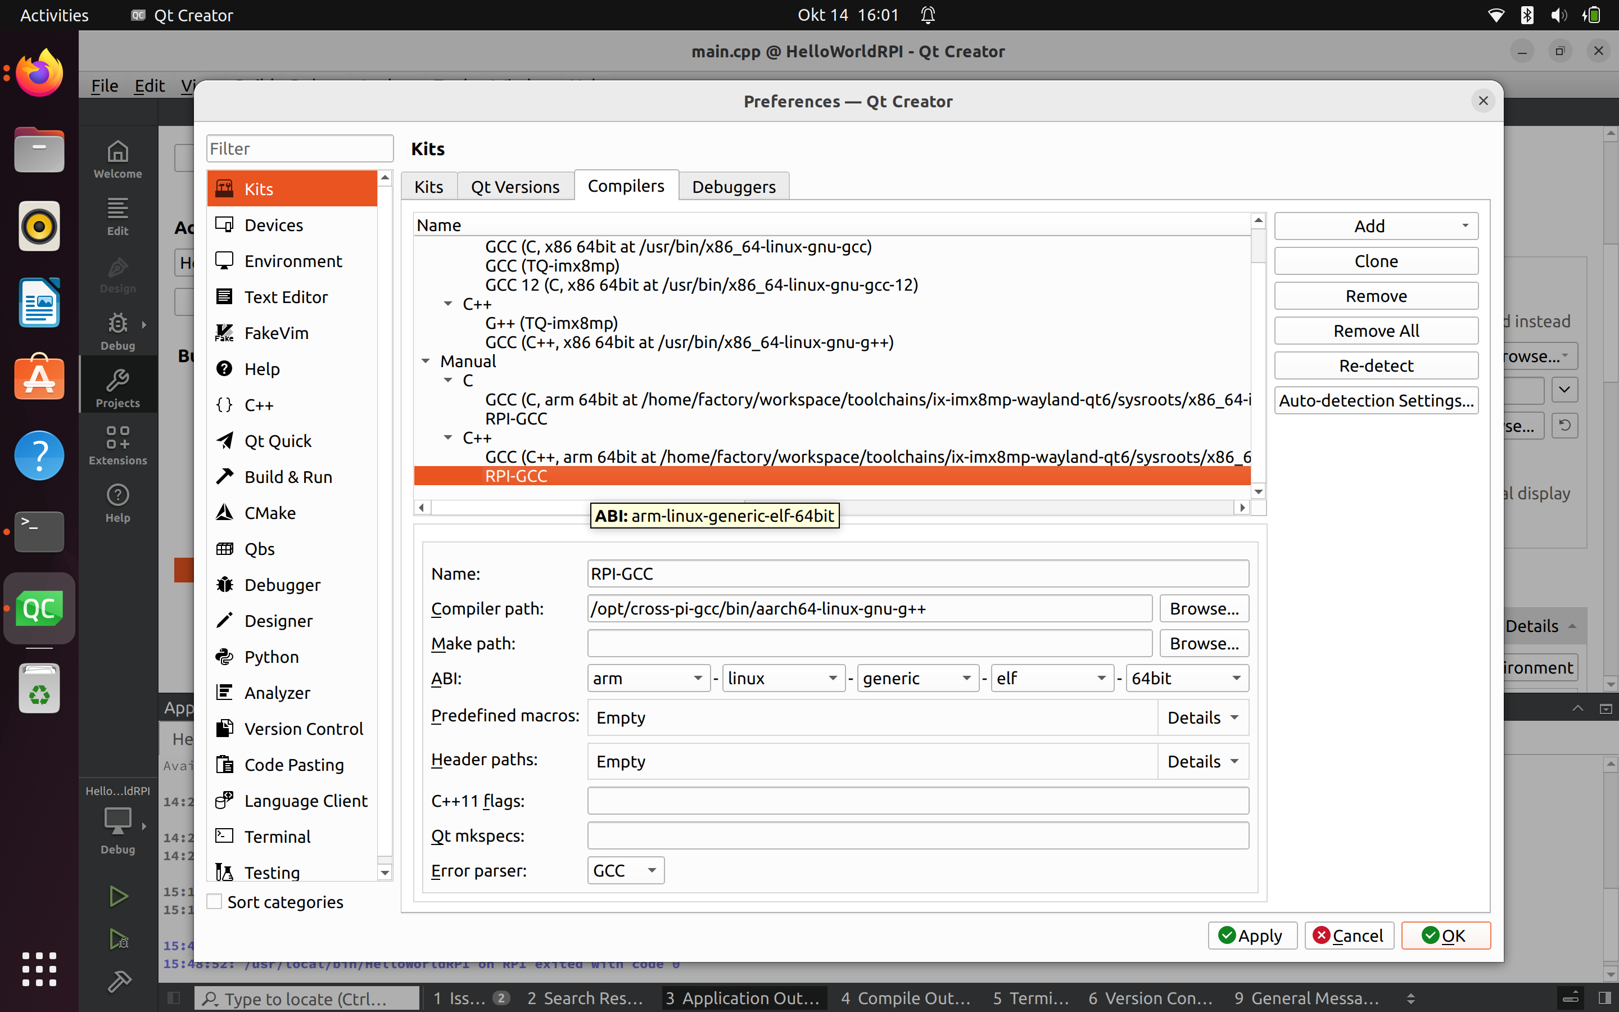This screenshot has width=1619, height=1012.
Task: Open the Welcome mode in Qt Creator sidebar
Action: click(x=117, y=159)
